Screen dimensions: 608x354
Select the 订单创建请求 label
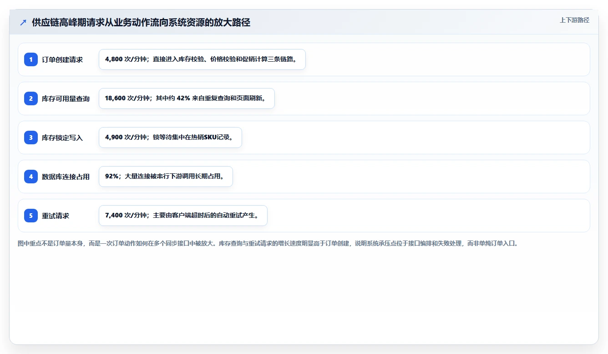pyautogui.click(x=62, y=59)
